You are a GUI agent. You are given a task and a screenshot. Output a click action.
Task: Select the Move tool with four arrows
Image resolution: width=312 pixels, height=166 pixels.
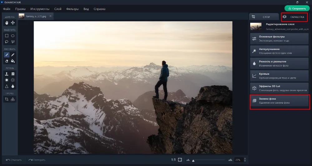click(13, 23)
